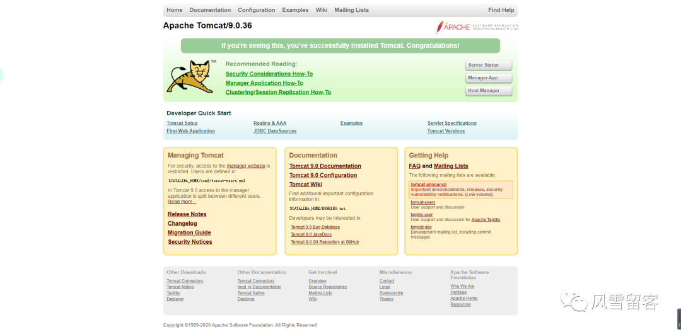Open Tomcat Versions link

click(446, 131)
